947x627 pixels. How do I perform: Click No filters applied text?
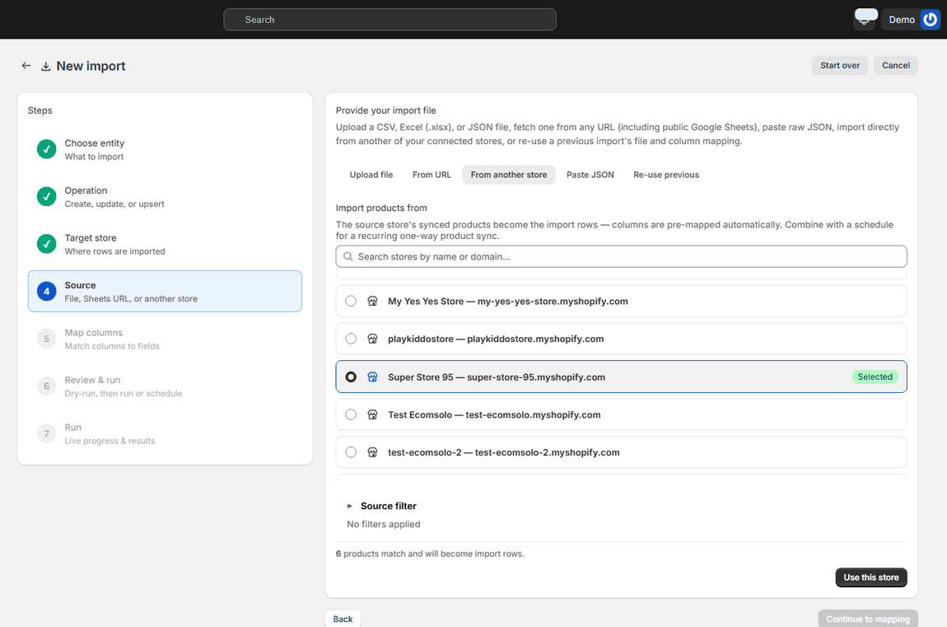coord(384,524)
